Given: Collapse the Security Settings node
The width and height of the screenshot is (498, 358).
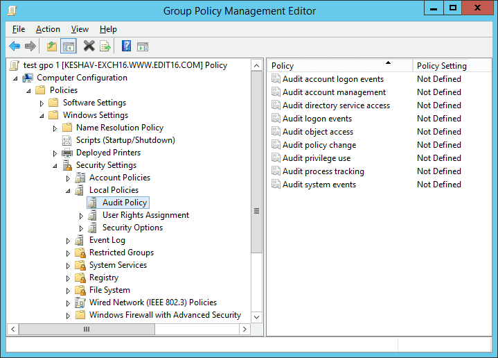Looking at the screenshot, I should (x=55, y=166).
